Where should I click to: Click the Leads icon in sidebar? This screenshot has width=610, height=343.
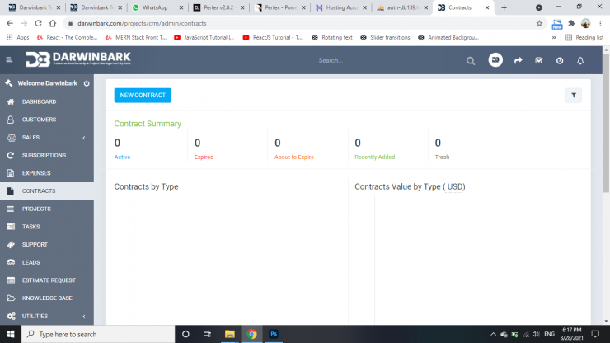[x=11, y=262]
